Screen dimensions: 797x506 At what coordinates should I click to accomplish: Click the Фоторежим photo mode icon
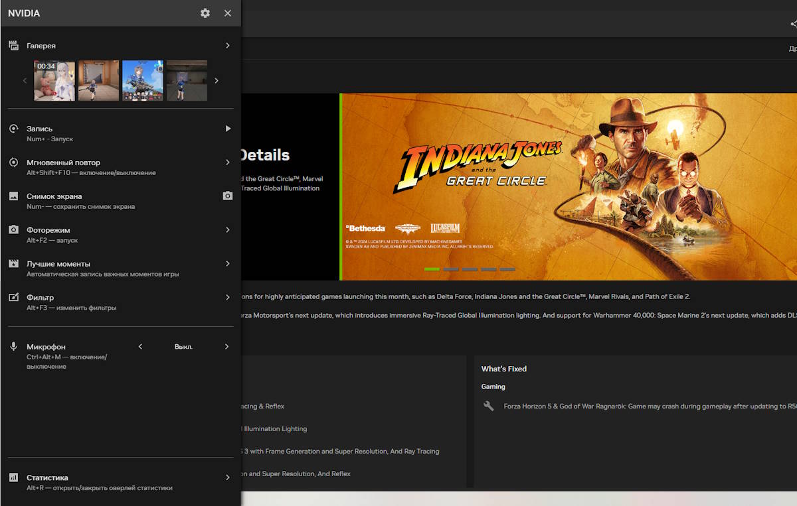click(x=13, y=230)
